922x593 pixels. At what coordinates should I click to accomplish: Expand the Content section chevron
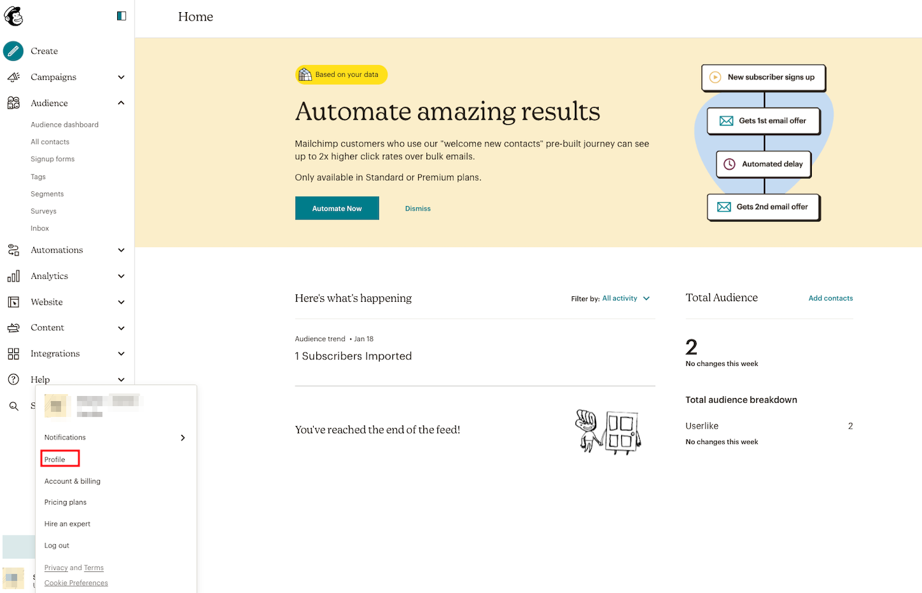(121, 328)
